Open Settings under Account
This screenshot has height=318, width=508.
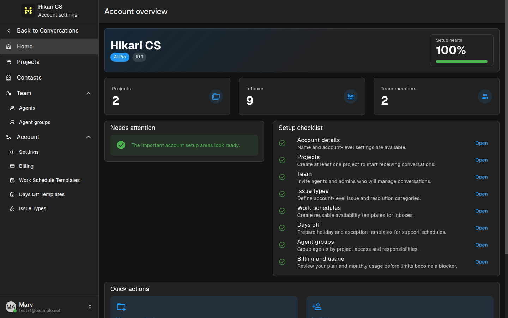coord(49,152)
